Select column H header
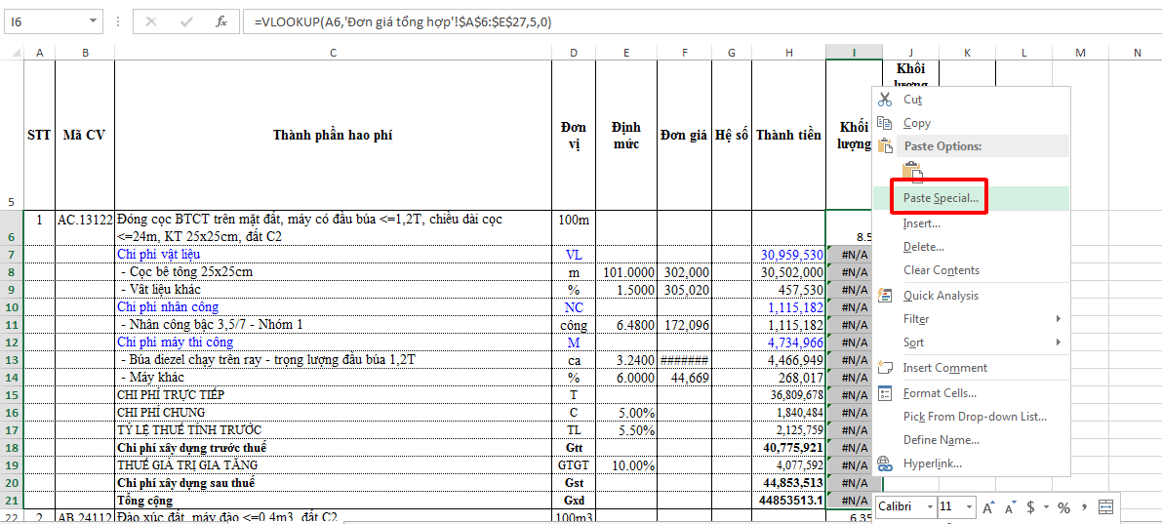Image resolution: width=1162 pixels, height=524 pixels. [x=789, y=53]
